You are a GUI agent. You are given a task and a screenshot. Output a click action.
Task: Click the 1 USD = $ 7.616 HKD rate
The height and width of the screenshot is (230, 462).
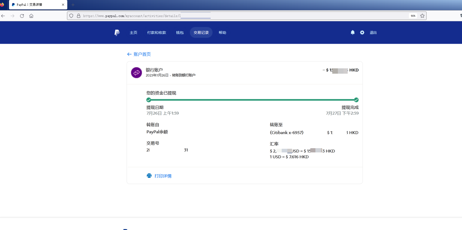coord(289,157)
